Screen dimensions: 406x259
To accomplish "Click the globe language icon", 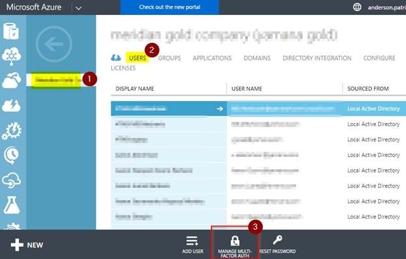I will point(357,7).
